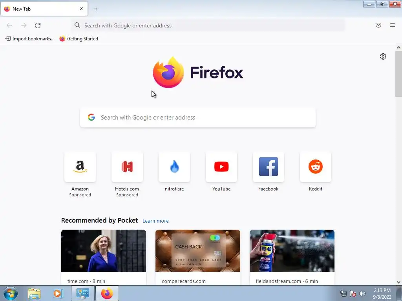Open Getting Started bookmark
The image size is (402, 301).
(x=79, y=39)
